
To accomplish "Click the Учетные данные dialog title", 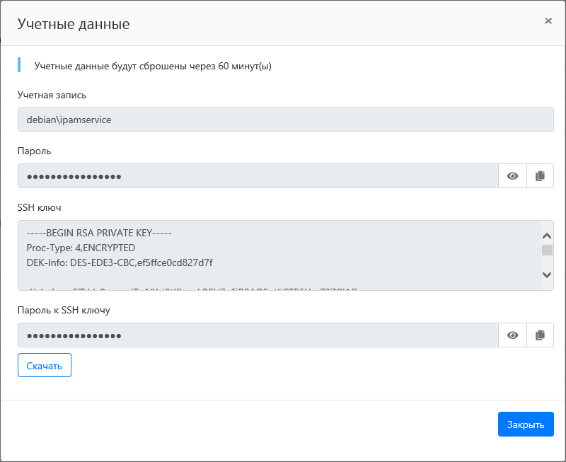I will (x=74, y=24).
